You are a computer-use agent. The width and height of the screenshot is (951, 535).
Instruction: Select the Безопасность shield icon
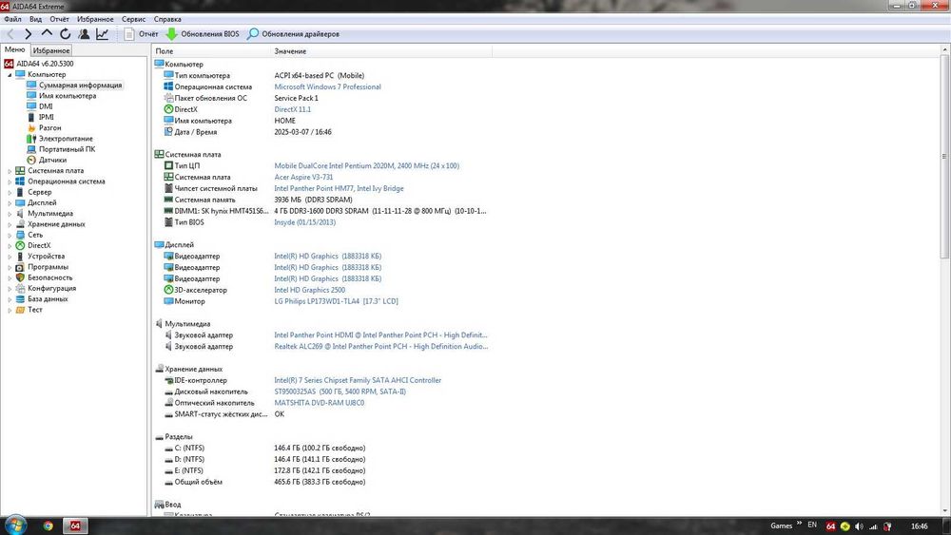20,277
